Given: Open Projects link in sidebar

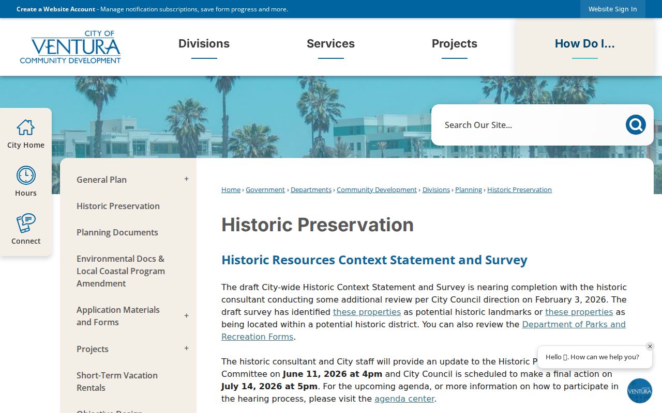Looking at the screenshot, I should pyautogui.click(x=93, y=349).
